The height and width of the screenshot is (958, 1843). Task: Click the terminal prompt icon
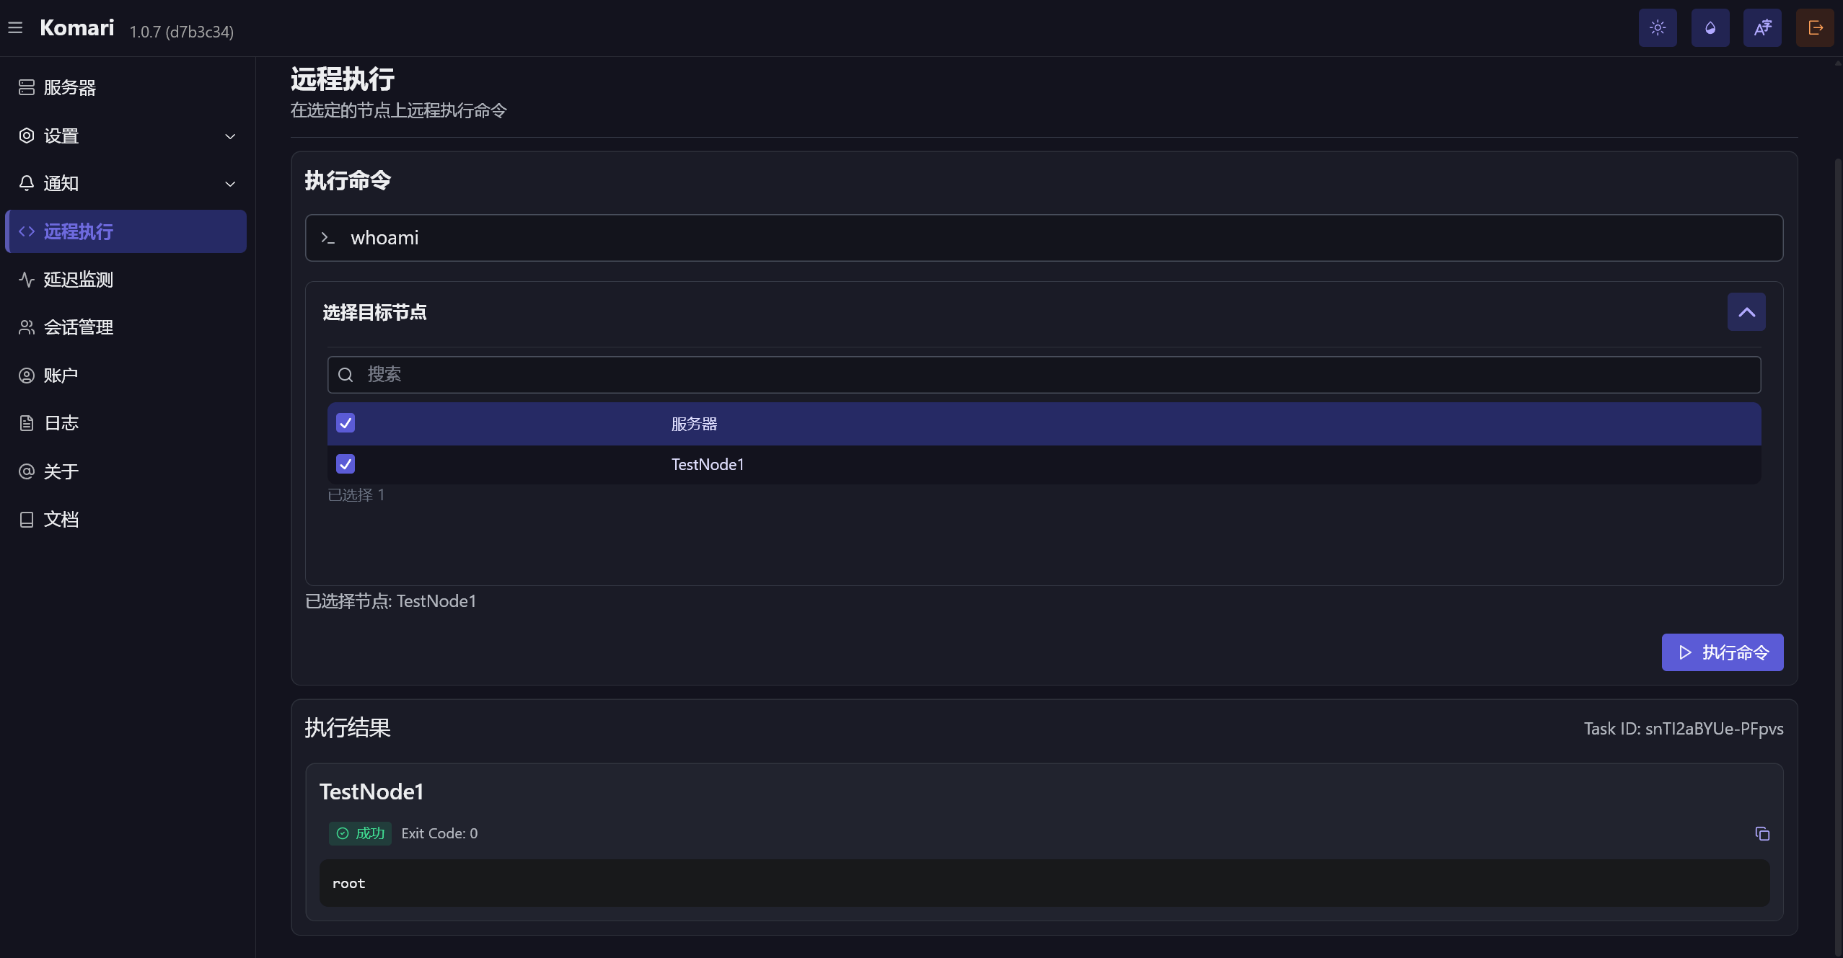[x=328, y=238]
